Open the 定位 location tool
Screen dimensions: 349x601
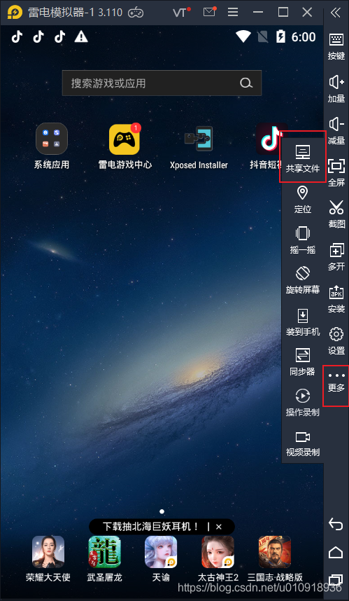point(302,200)
